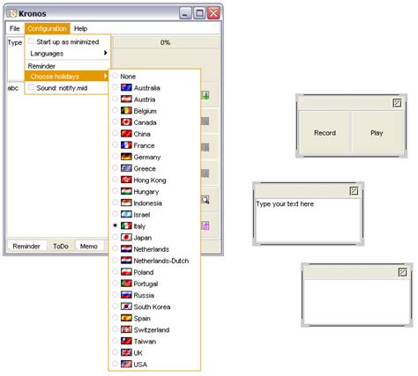
Task: Toggle the Sound: notify.mid checkbox
Action: (x=32, y=87)
